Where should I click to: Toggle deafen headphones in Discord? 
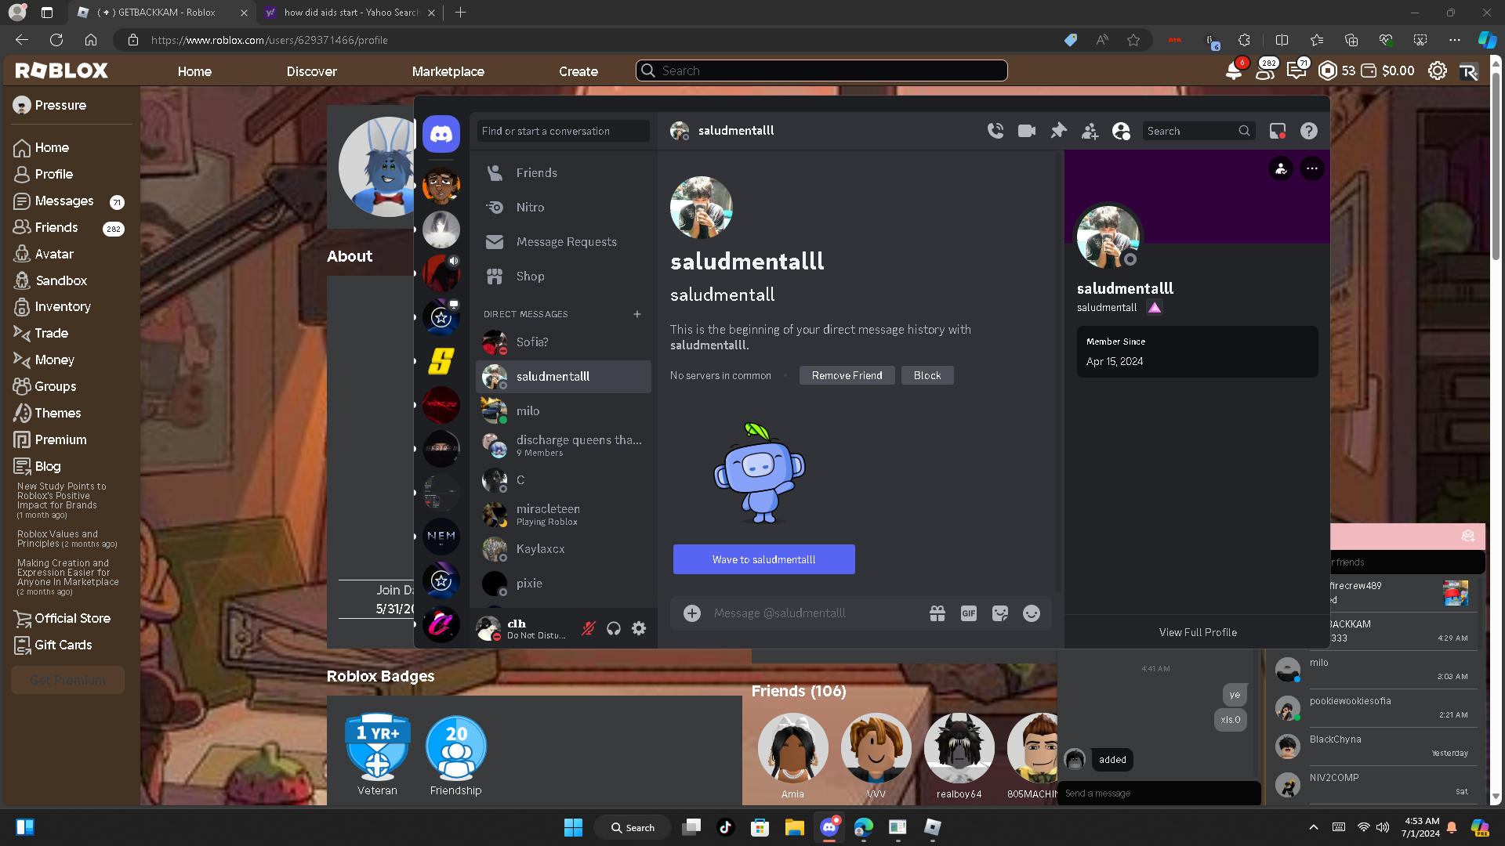614,628
